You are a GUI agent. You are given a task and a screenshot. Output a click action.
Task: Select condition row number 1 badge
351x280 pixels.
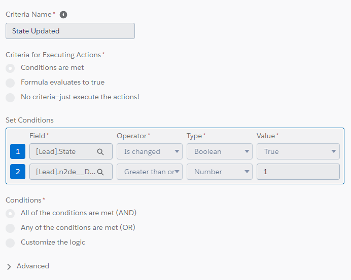[x=18, y=151]
